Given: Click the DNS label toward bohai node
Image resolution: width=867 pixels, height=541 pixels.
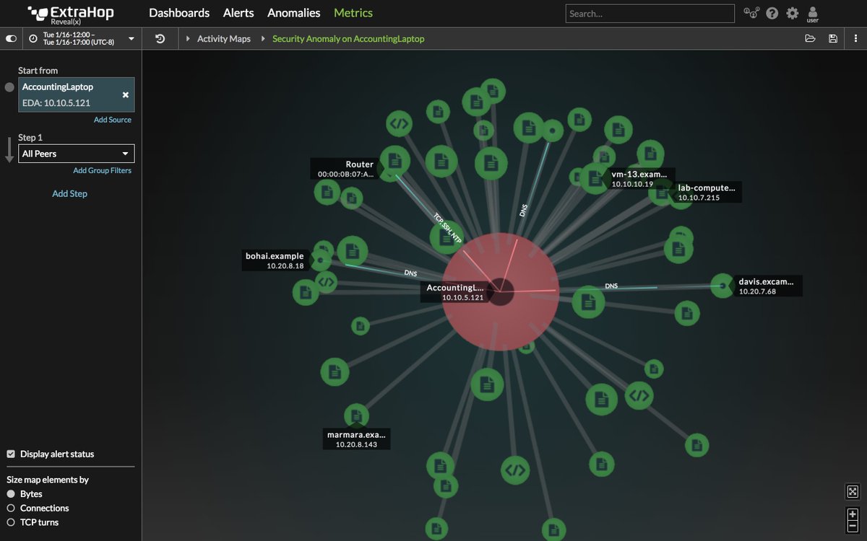Looking at the screenshot, I should tap(410, 273).
